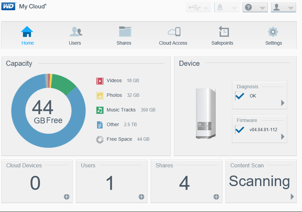This screenshot has width=302, height=212.
Task: Click the Diagnosis OK checkmark
Action: pyautogui.click(x=239, y=96)
